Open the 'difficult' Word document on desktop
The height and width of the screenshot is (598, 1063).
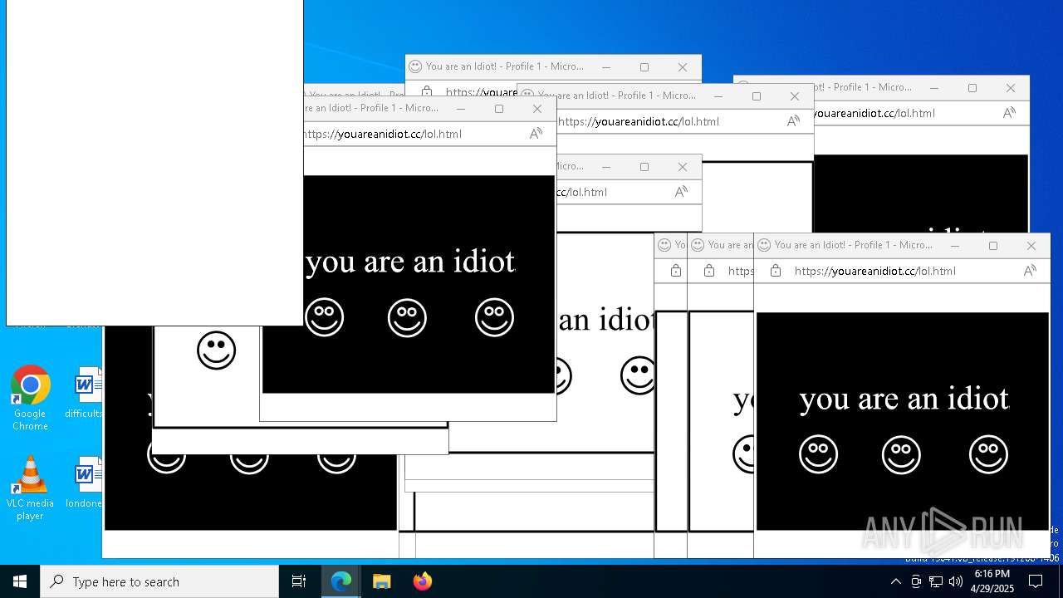85,393
